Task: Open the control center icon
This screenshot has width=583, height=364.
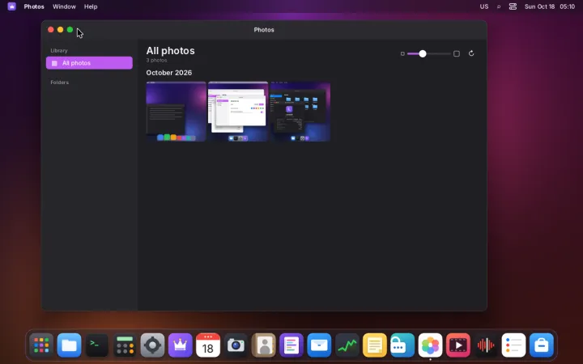Action: tap(513, 6)
